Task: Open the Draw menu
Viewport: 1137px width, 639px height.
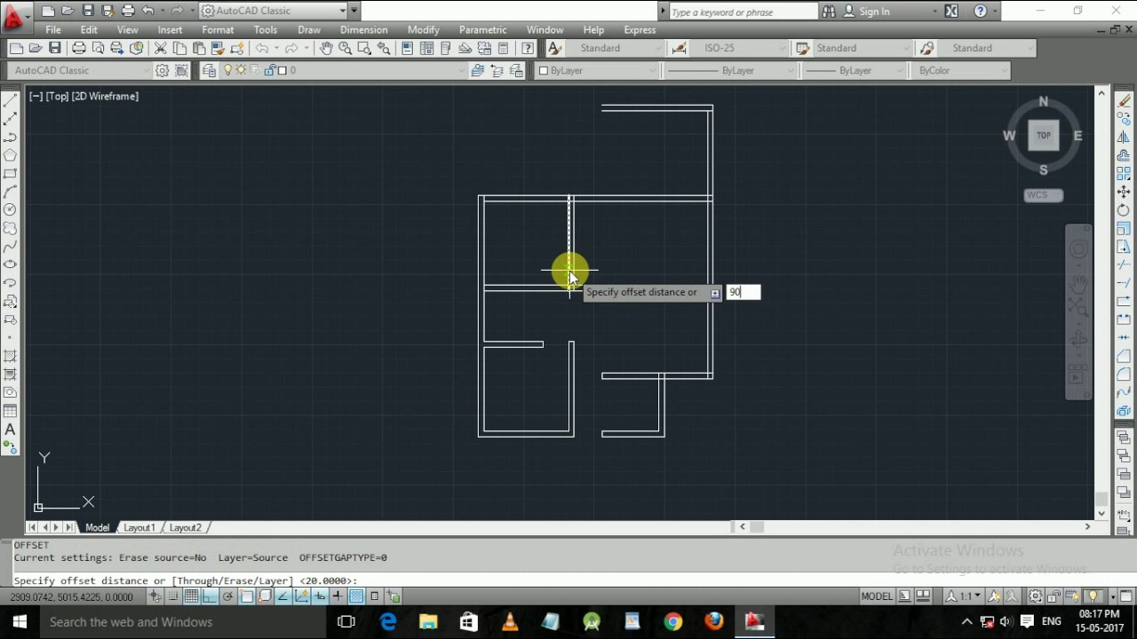Action: [x=308, y=29]
